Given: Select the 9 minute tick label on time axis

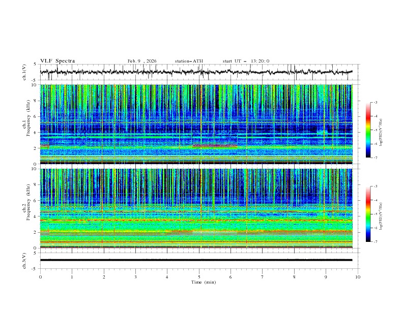Looking at the screenshot, I should pos(326,277).
